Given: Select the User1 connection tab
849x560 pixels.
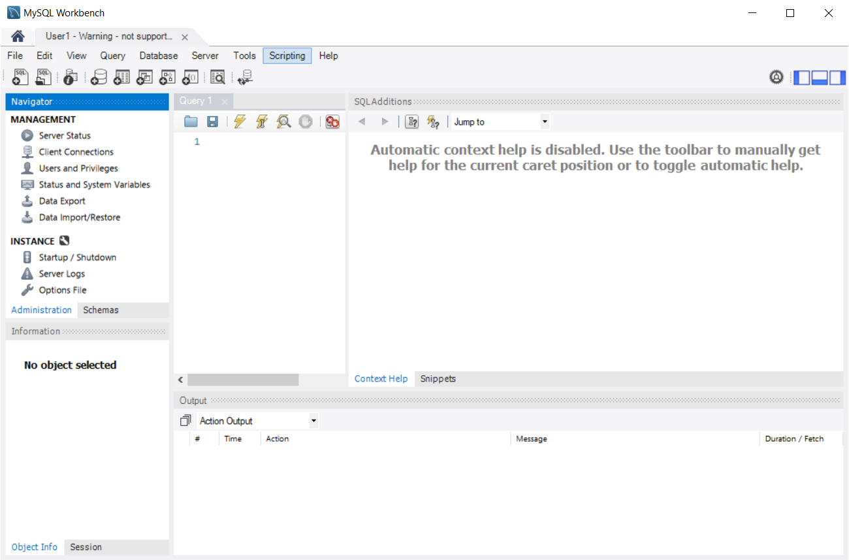Looking at the screenshot, I should (108, 37).
